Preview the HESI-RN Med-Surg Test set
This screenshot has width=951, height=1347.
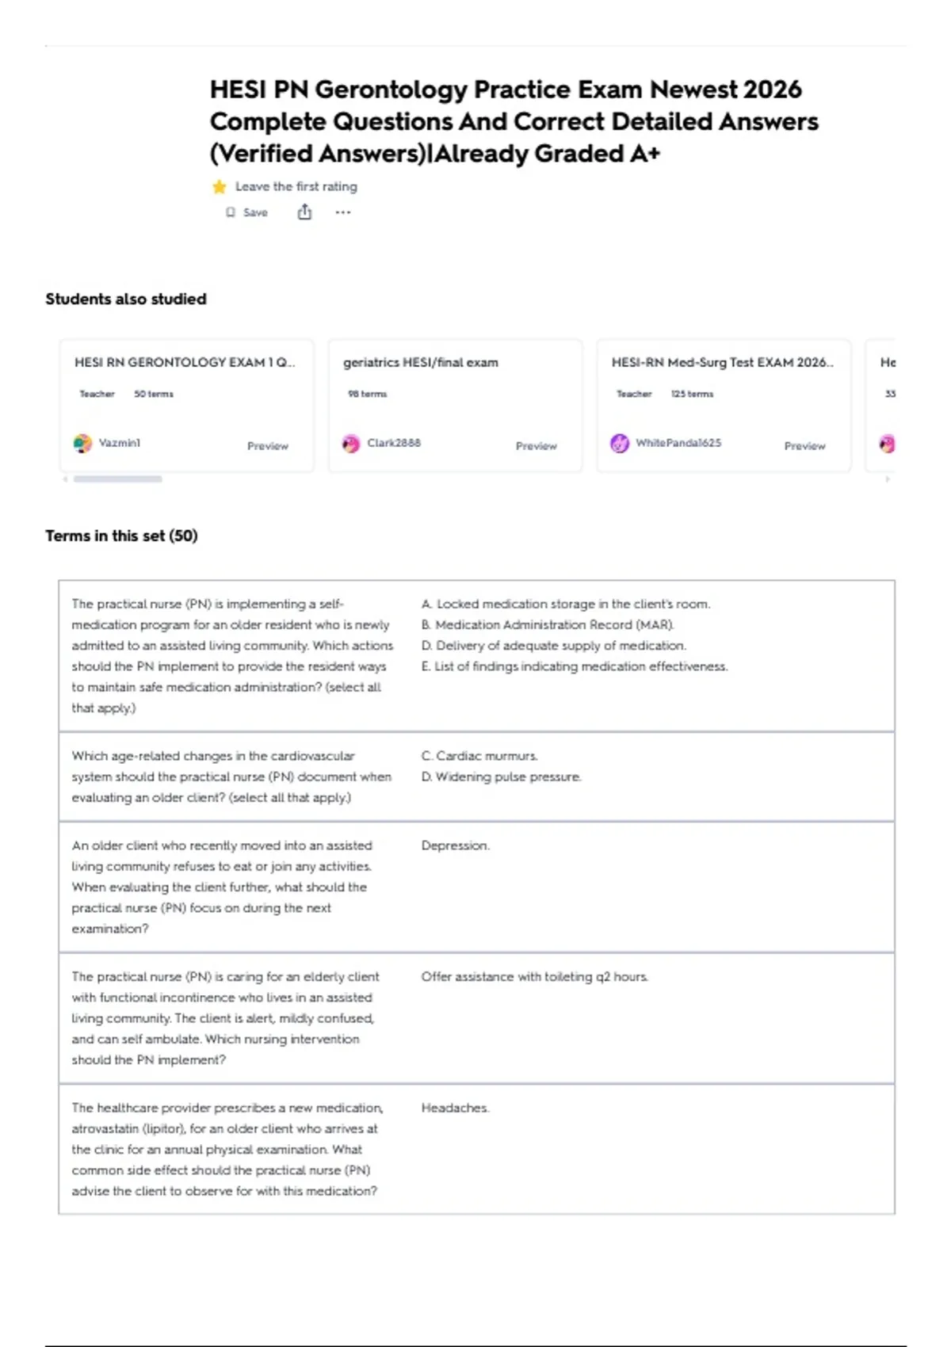[804, 446]
